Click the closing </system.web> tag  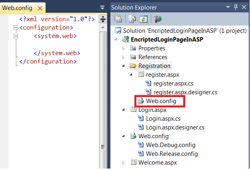point(57,53)
